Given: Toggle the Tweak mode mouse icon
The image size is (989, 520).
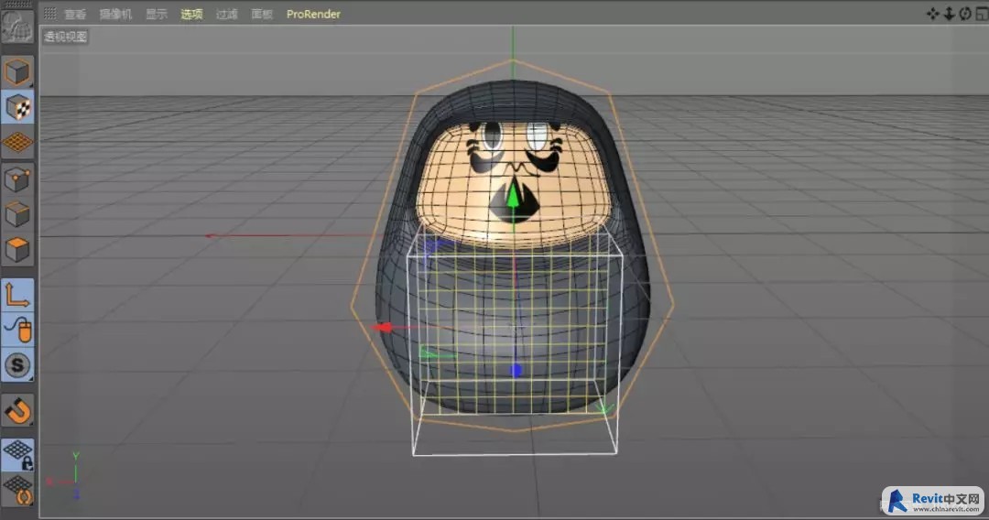Looking at the screenshot, I should pyautogui.click(x=17, y=330).
